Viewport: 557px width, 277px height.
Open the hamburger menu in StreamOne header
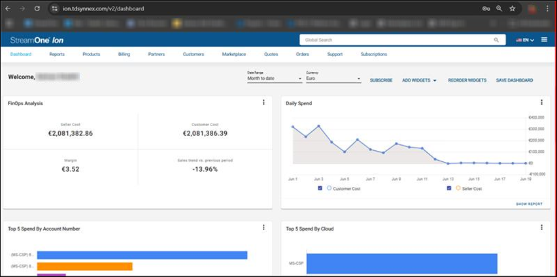click(544, 40)
